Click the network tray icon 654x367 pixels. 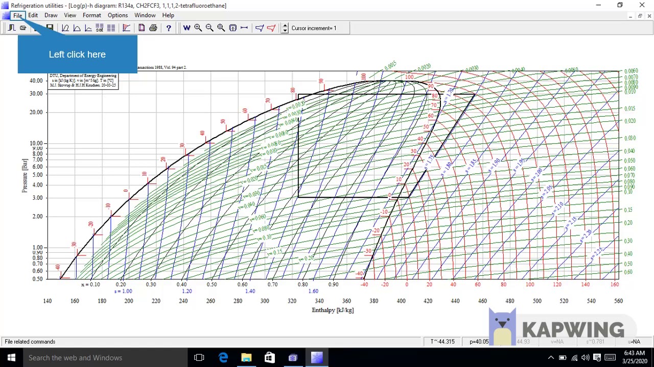point(574,358)
